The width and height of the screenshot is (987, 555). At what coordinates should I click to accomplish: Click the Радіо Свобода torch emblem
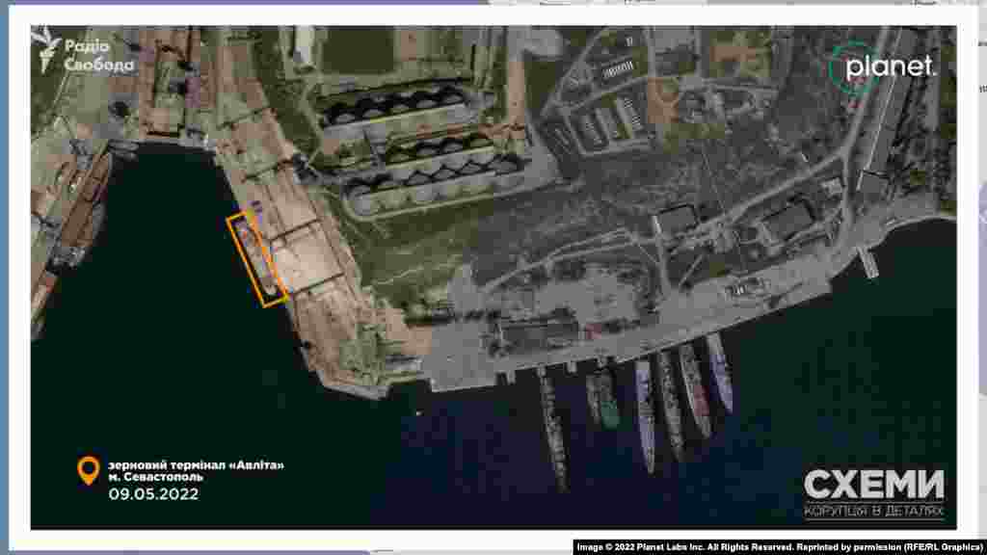[46, 49]
